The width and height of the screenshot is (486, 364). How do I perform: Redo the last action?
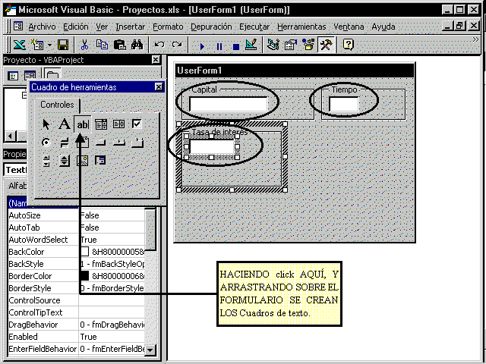point(177,45)
